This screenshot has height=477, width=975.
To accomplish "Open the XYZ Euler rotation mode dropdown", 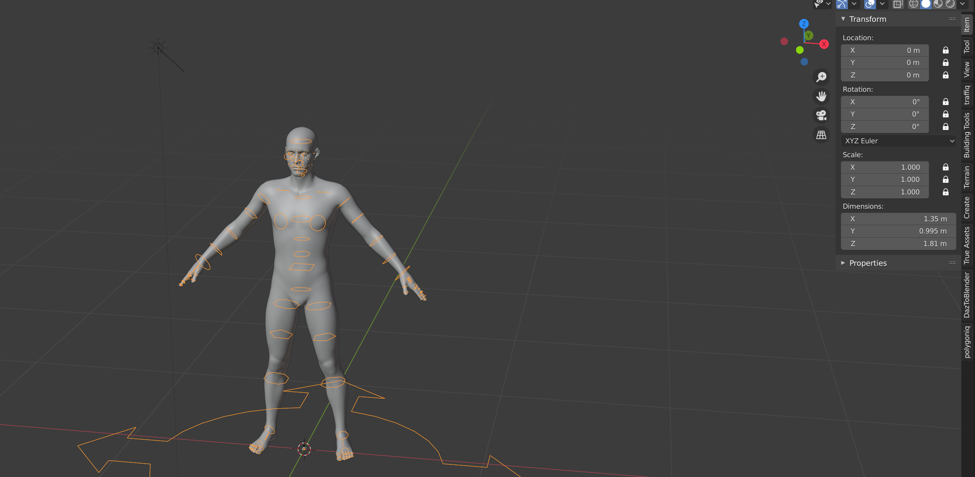I will click(899, 141).
